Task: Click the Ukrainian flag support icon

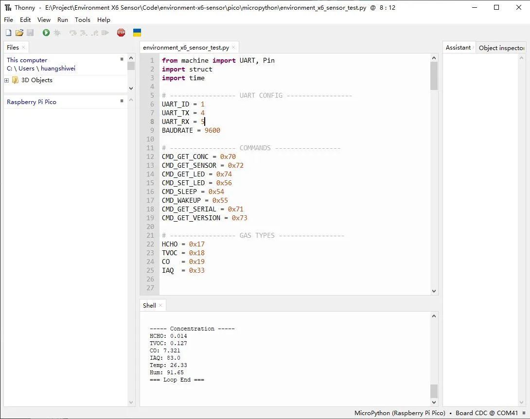Action: click(x=137, y=32)
